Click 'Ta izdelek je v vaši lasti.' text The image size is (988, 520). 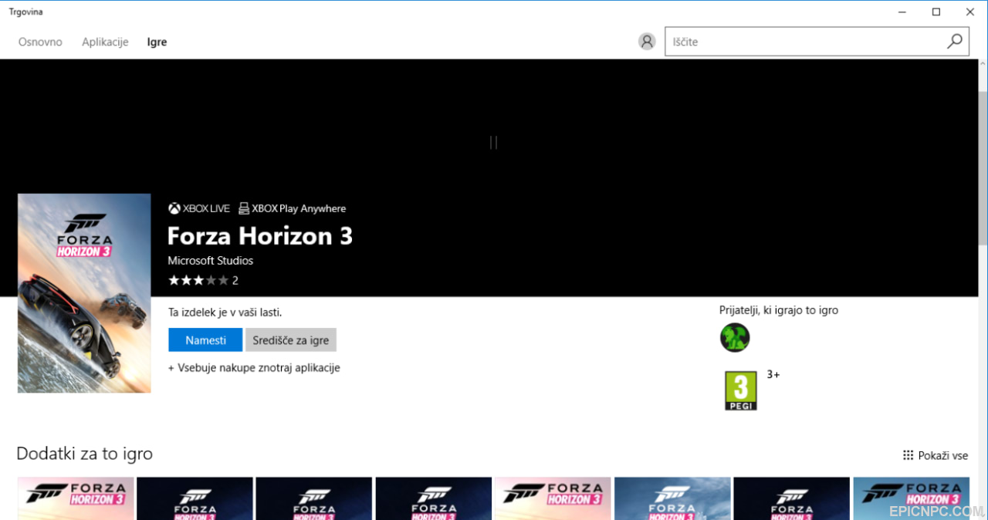pos(225,312)
